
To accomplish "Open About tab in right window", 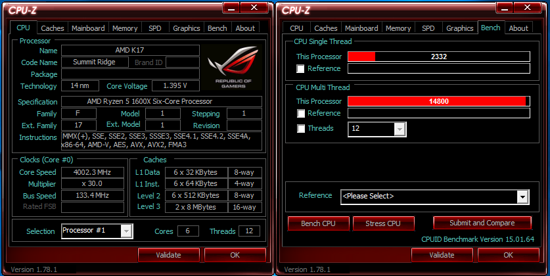I will click(x=518, y=28).
